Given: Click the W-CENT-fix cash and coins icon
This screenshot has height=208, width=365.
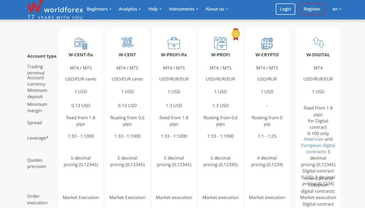Looking at the screenshot, I should click(81, 43).
